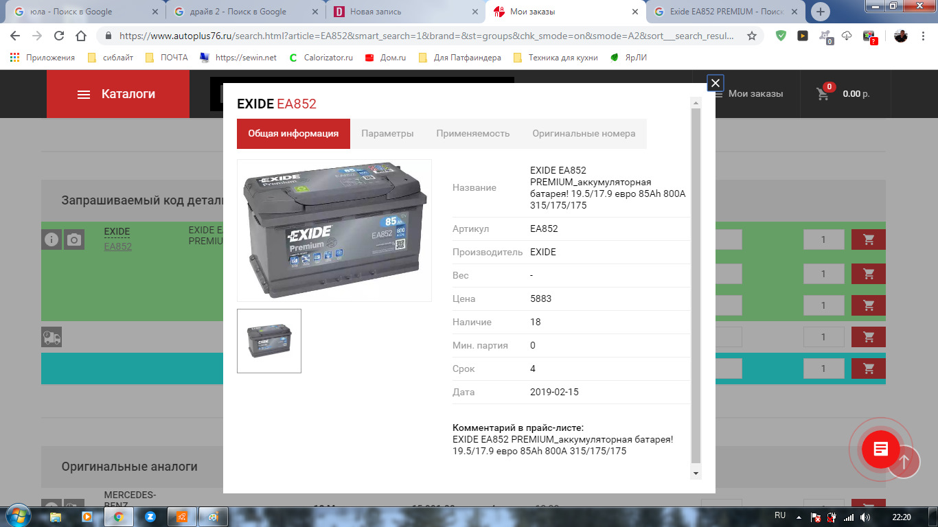Click the EXIDE brand link in results
The width and height of the screenshot is (938, 527).
click(117, 232)
